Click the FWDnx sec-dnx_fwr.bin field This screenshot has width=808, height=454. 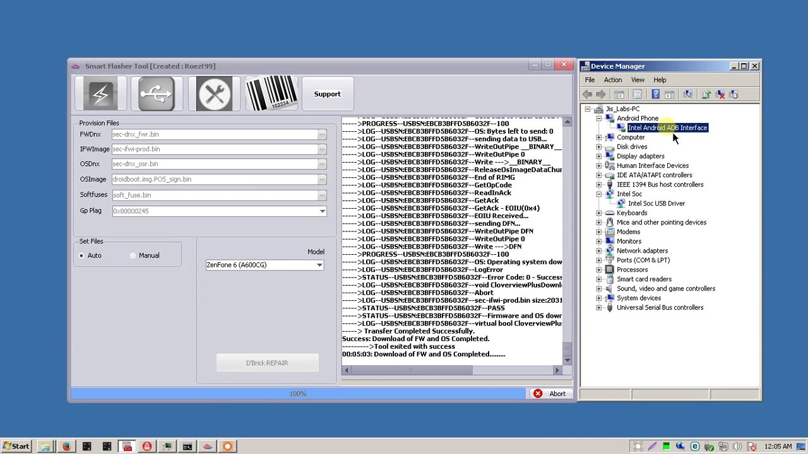click(x=215, y=134)
